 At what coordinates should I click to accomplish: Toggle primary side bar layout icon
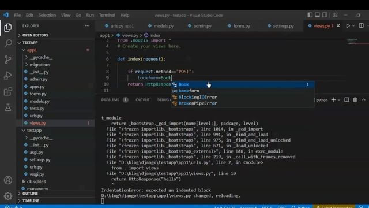tap(310, 15)
